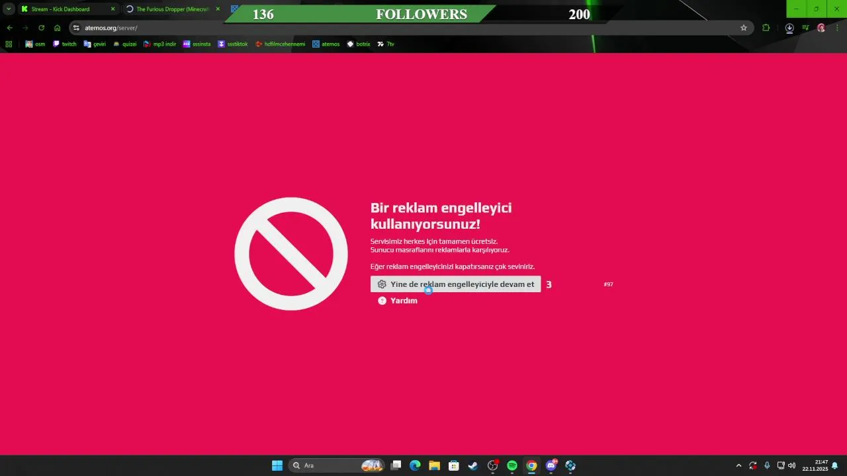This screenshot has height=476, width=847.
Task: Open the aternos bookmark
Action: tap(326, 44)
